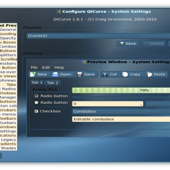The image size is (170, 170).
Task: Open the Combobox dropdown
Action: pos(121,111)
